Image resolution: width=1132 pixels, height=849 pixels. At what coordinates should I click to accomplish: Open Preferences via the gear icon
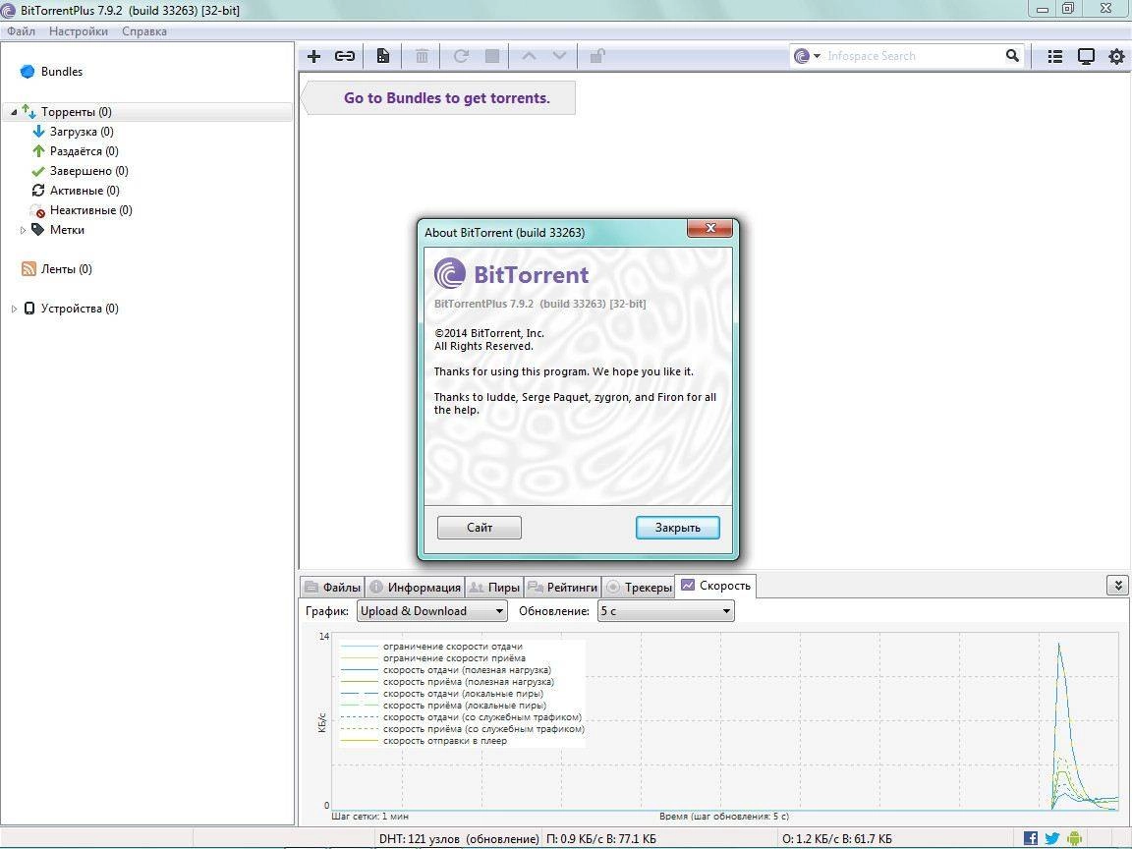coord(1116,56)
